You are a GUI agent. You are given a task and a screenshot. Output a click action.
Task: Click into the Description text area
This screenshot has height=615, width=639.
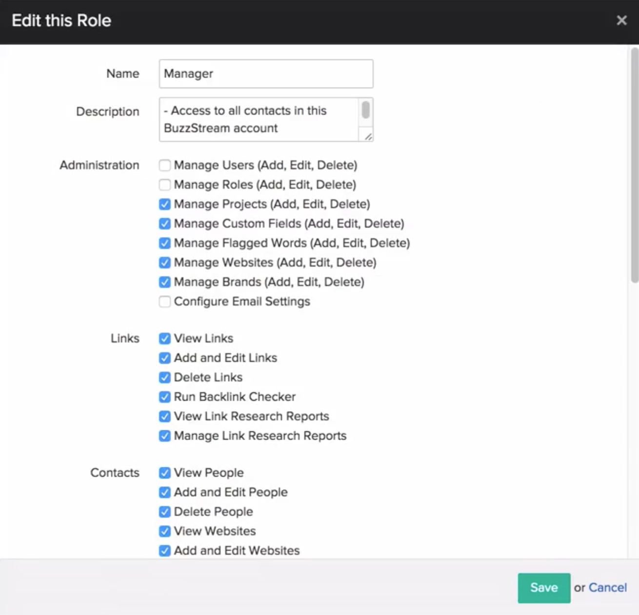pyautogui.click(x=259, y=119)
